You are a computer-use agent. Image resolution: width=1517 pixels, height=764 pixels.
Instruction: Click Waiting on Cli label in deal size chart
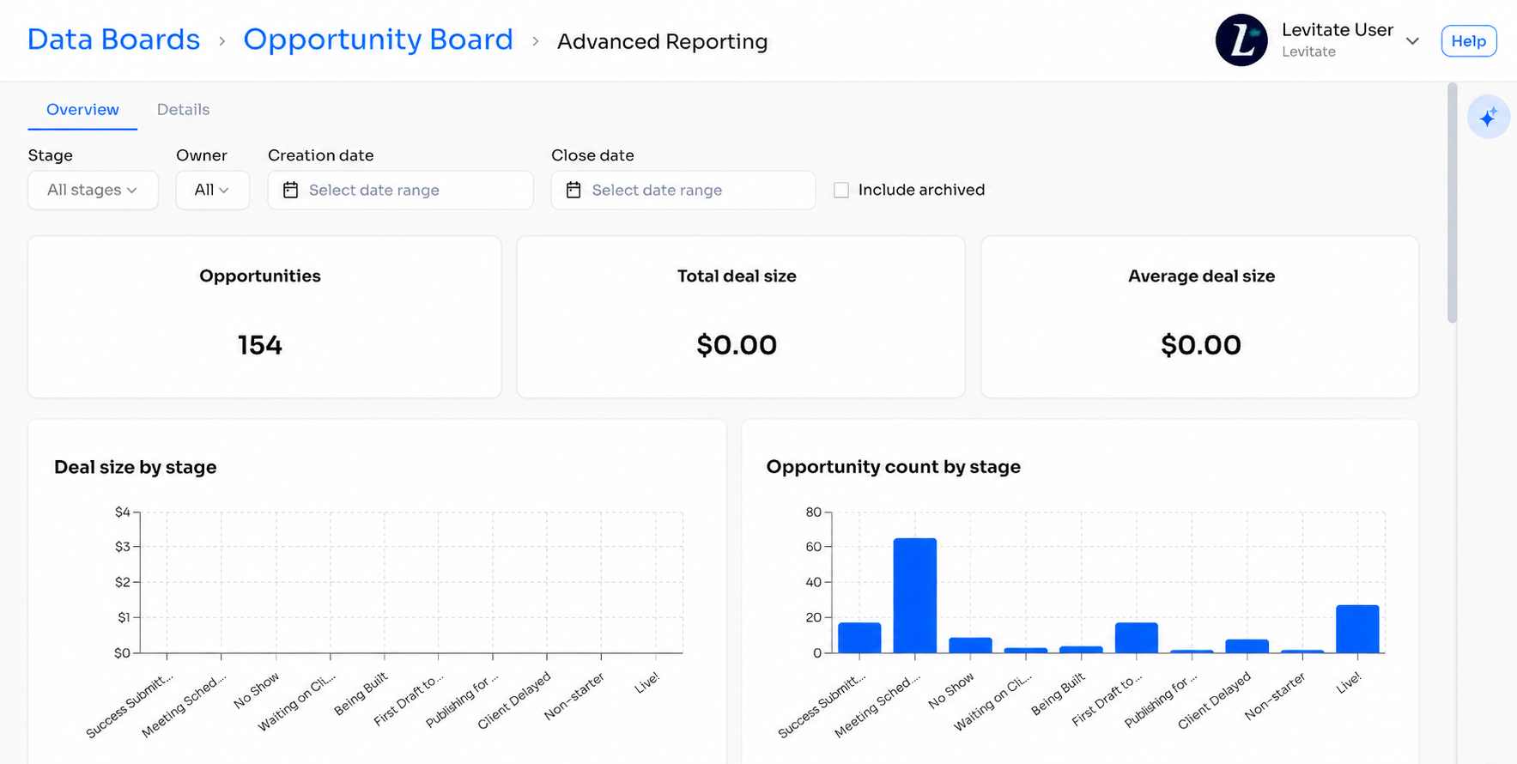(x=297, y=703)
